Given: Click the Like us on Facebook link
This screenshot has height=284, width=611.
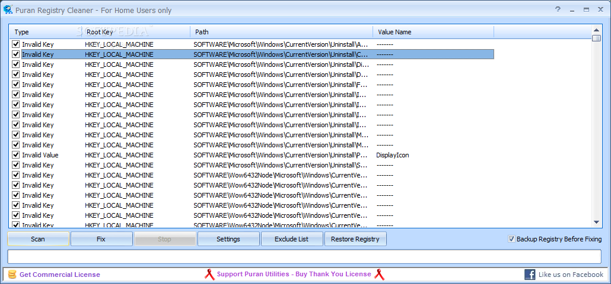Looking at the screenshot, I should [571, 275].
